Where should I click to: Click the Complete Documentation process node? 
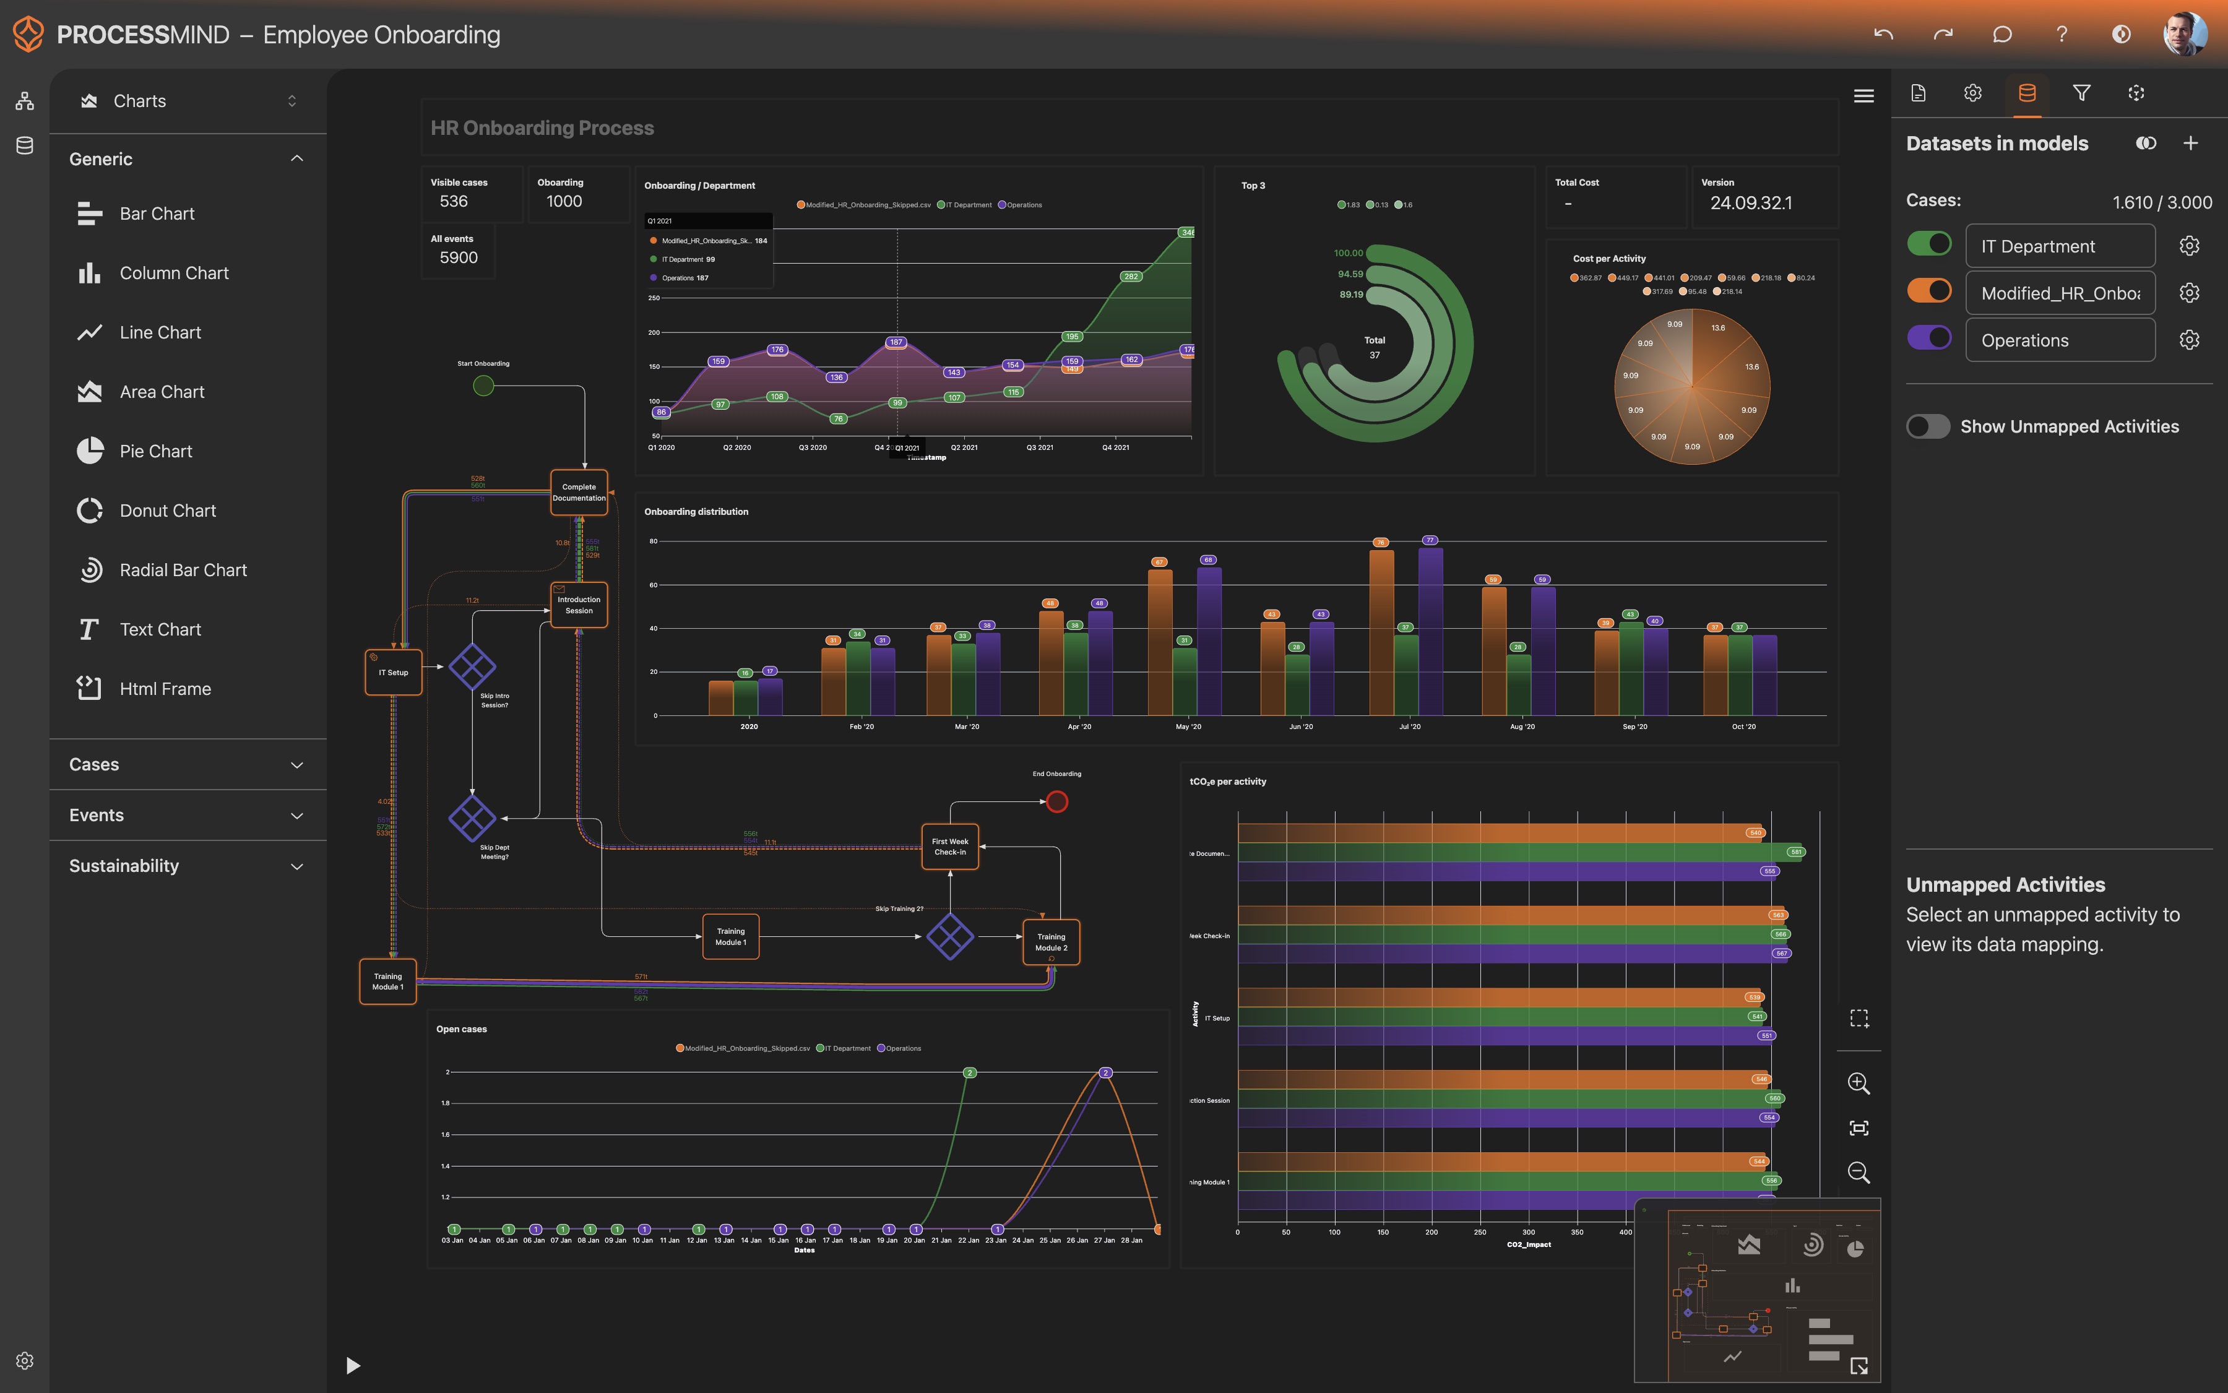[579, 492]
